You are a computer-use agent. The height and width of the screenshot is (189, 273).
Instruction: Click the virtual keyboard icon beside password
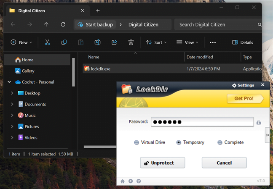coord(259,123)
